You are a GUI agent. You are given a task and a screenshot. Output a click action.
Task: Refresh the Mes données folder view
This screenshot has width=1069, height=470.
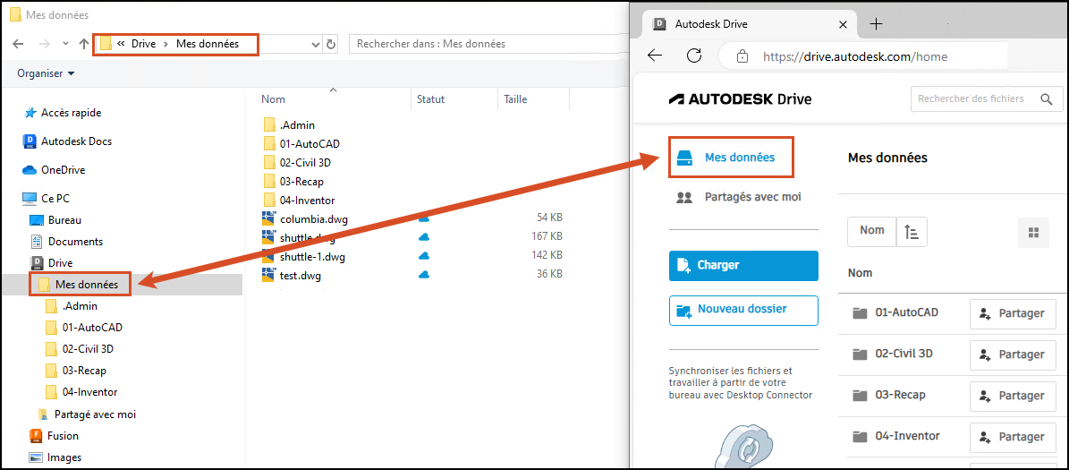(x=331, y=45)
